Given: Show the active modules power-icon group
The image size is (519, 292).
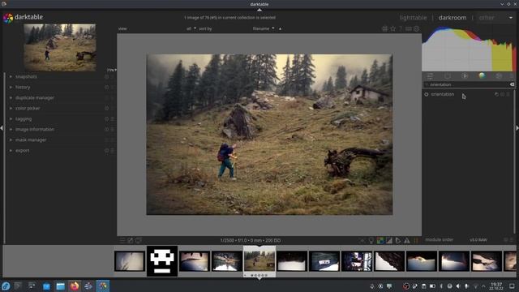Looking at the screenshot, I should pyautogui.click(x=447, y=76).
